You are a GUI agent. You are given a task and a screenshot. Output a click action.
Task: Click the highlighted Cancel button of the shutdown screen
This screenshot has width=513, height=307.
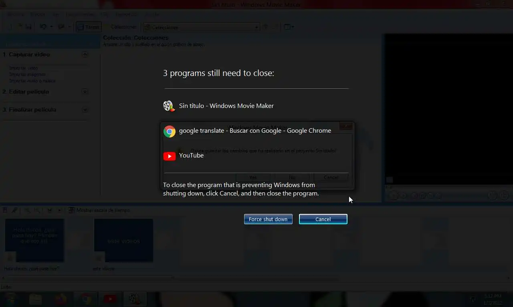tap(323, 219)
